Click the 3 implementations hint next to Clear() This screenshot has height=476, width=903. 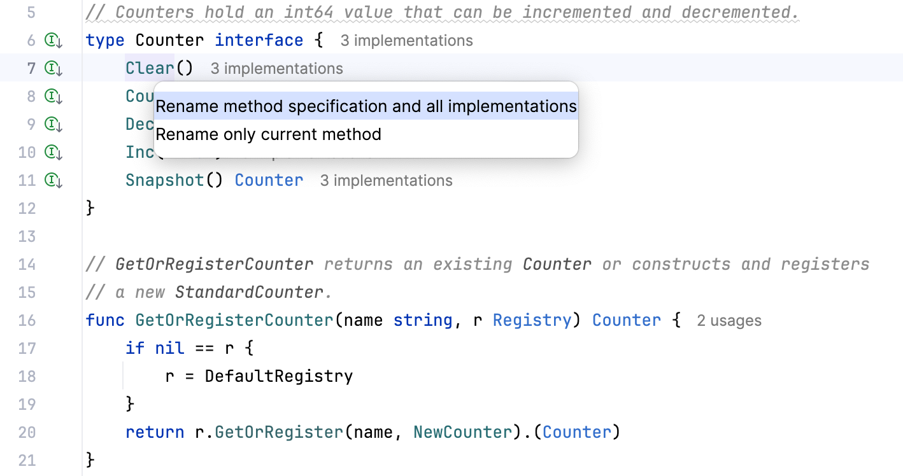pos(277,68)
